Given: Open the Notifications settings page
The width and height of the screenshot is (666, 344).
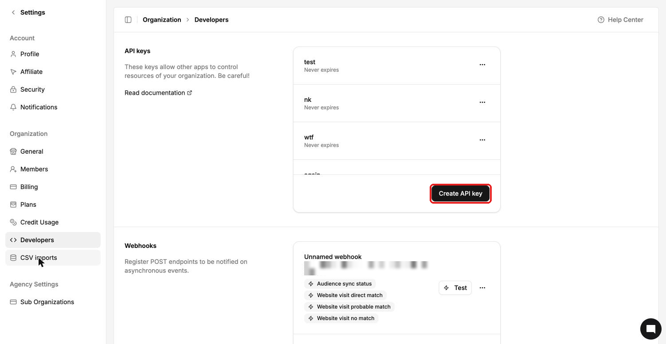Looking at the screenshot, I should click(x=53, y=107).
